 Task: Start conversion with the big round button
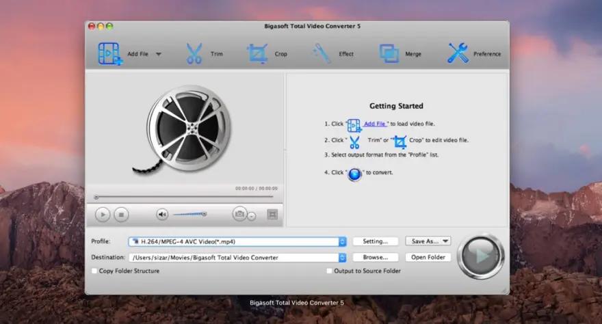pos(481,256)
